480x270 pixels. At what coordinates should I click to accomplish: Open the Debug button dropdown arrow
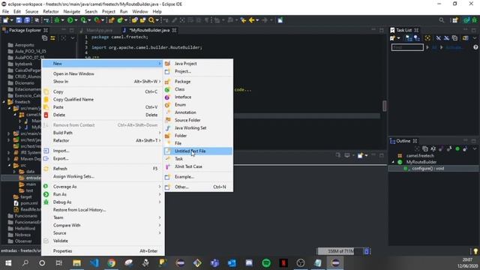pyautogui.click(x=62, y=20)
